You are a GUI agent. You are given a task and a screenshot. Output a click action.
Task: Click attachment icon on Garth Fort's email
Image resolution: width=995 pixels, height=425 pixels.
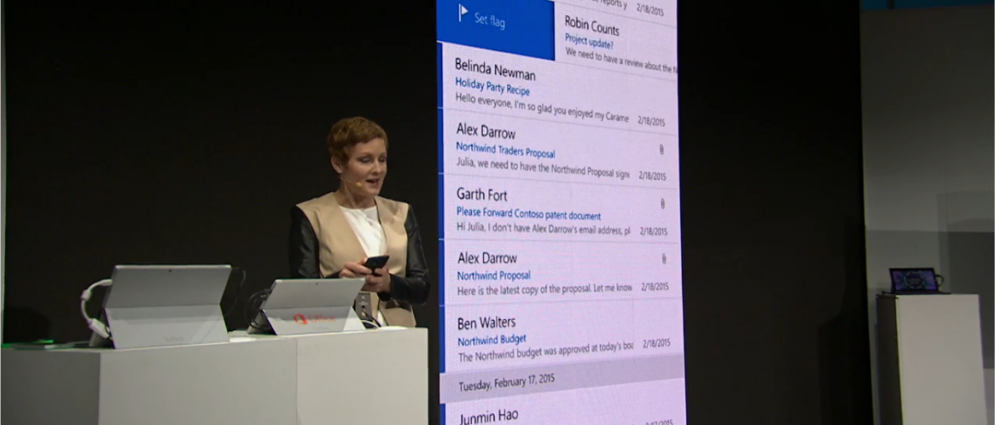[x=663, y=203]
